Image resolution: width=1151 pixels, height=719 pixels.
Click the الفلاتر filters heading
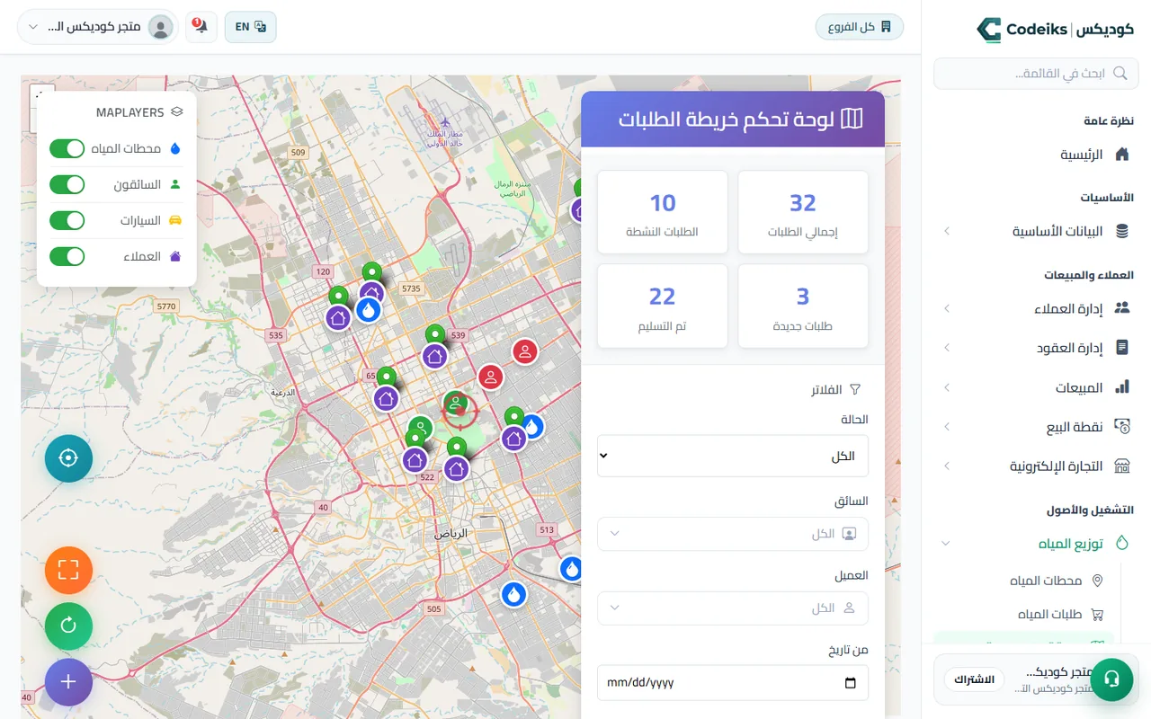(x=836, y=390)
